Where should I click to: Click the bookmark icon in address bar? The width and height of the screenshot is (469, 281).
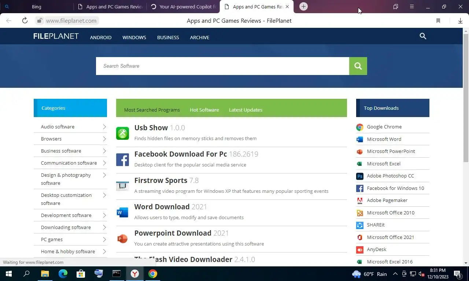(438, 21)
